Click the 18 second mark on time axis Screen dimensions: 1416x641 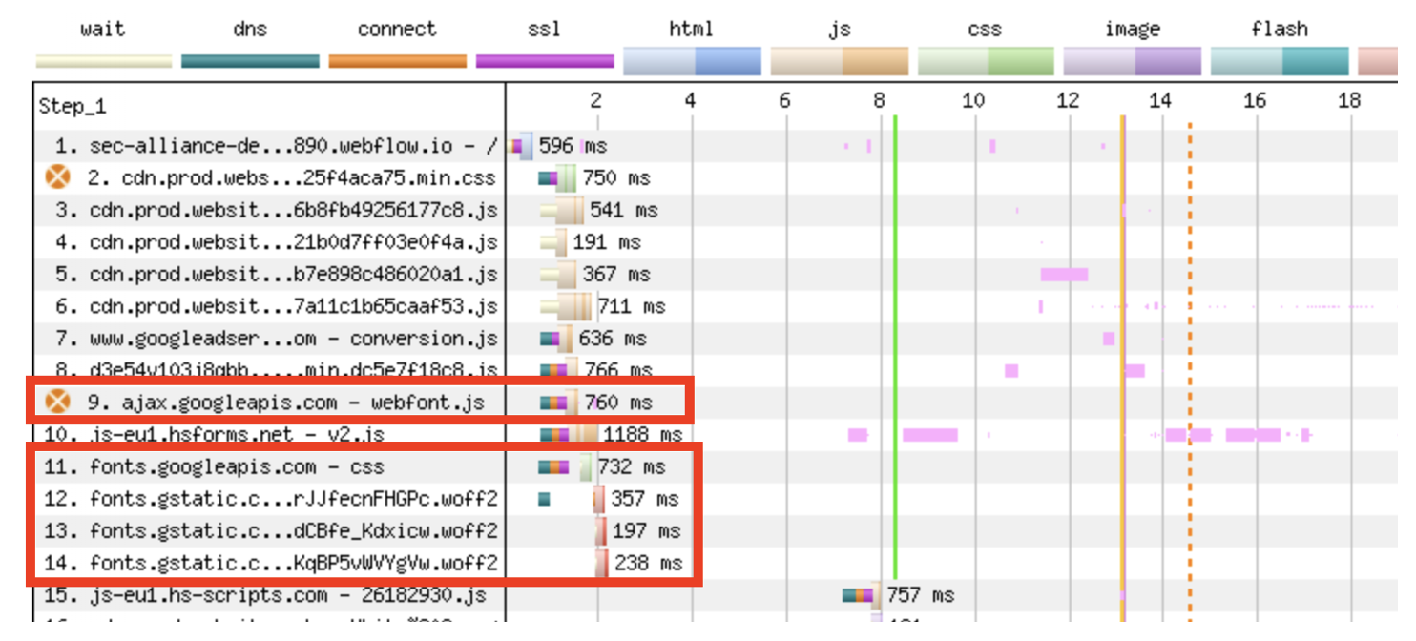(x=1348, y=100)
